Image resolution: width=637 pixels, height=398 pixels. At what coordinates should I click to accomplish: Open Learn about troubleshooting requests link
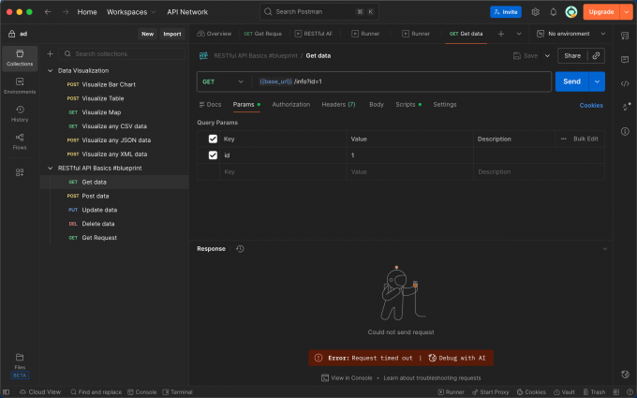coord(432,377)
